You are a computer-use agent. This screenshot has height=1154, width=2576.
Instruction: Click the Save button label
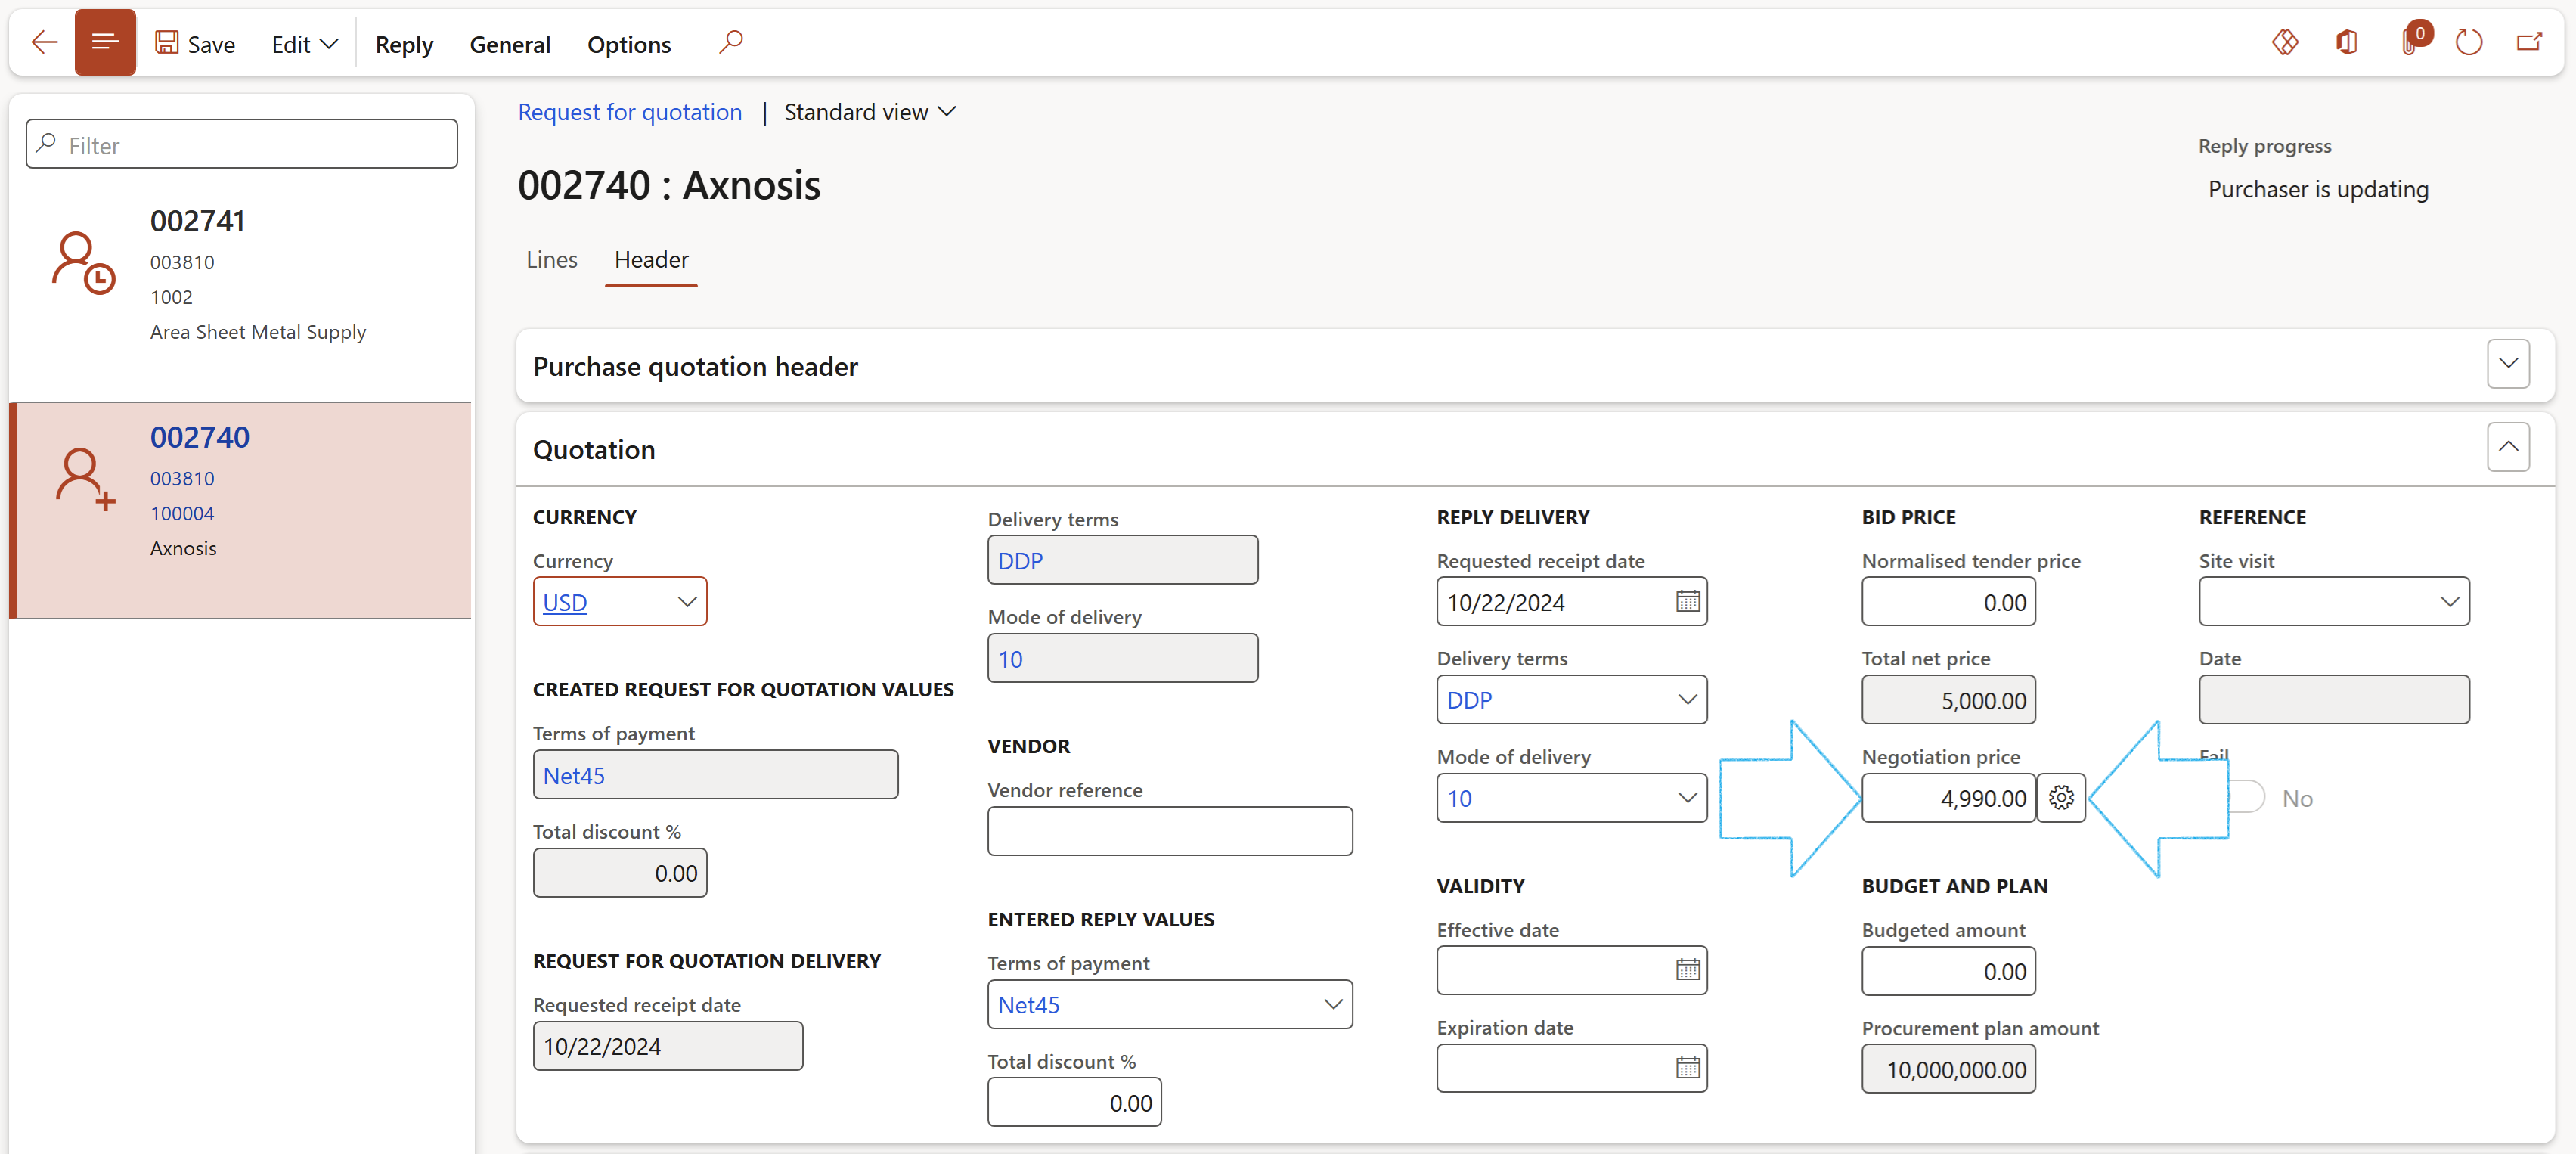[x=211, y=44]
